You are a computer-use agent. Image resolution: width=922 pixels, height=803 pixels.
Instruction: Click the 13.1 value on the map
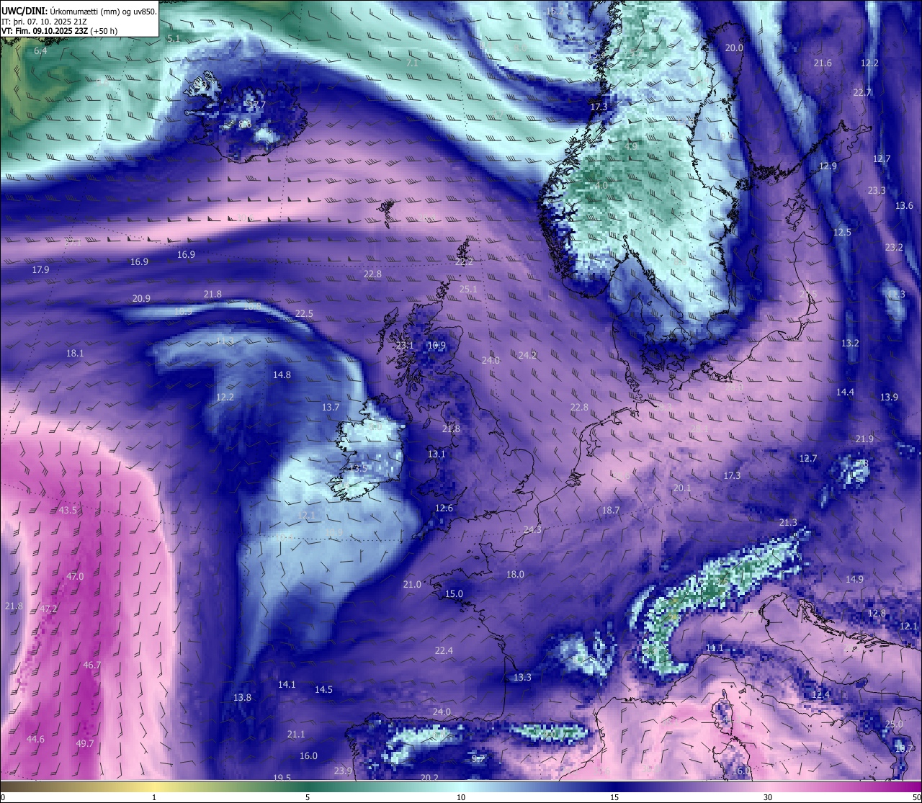point(437,454)
